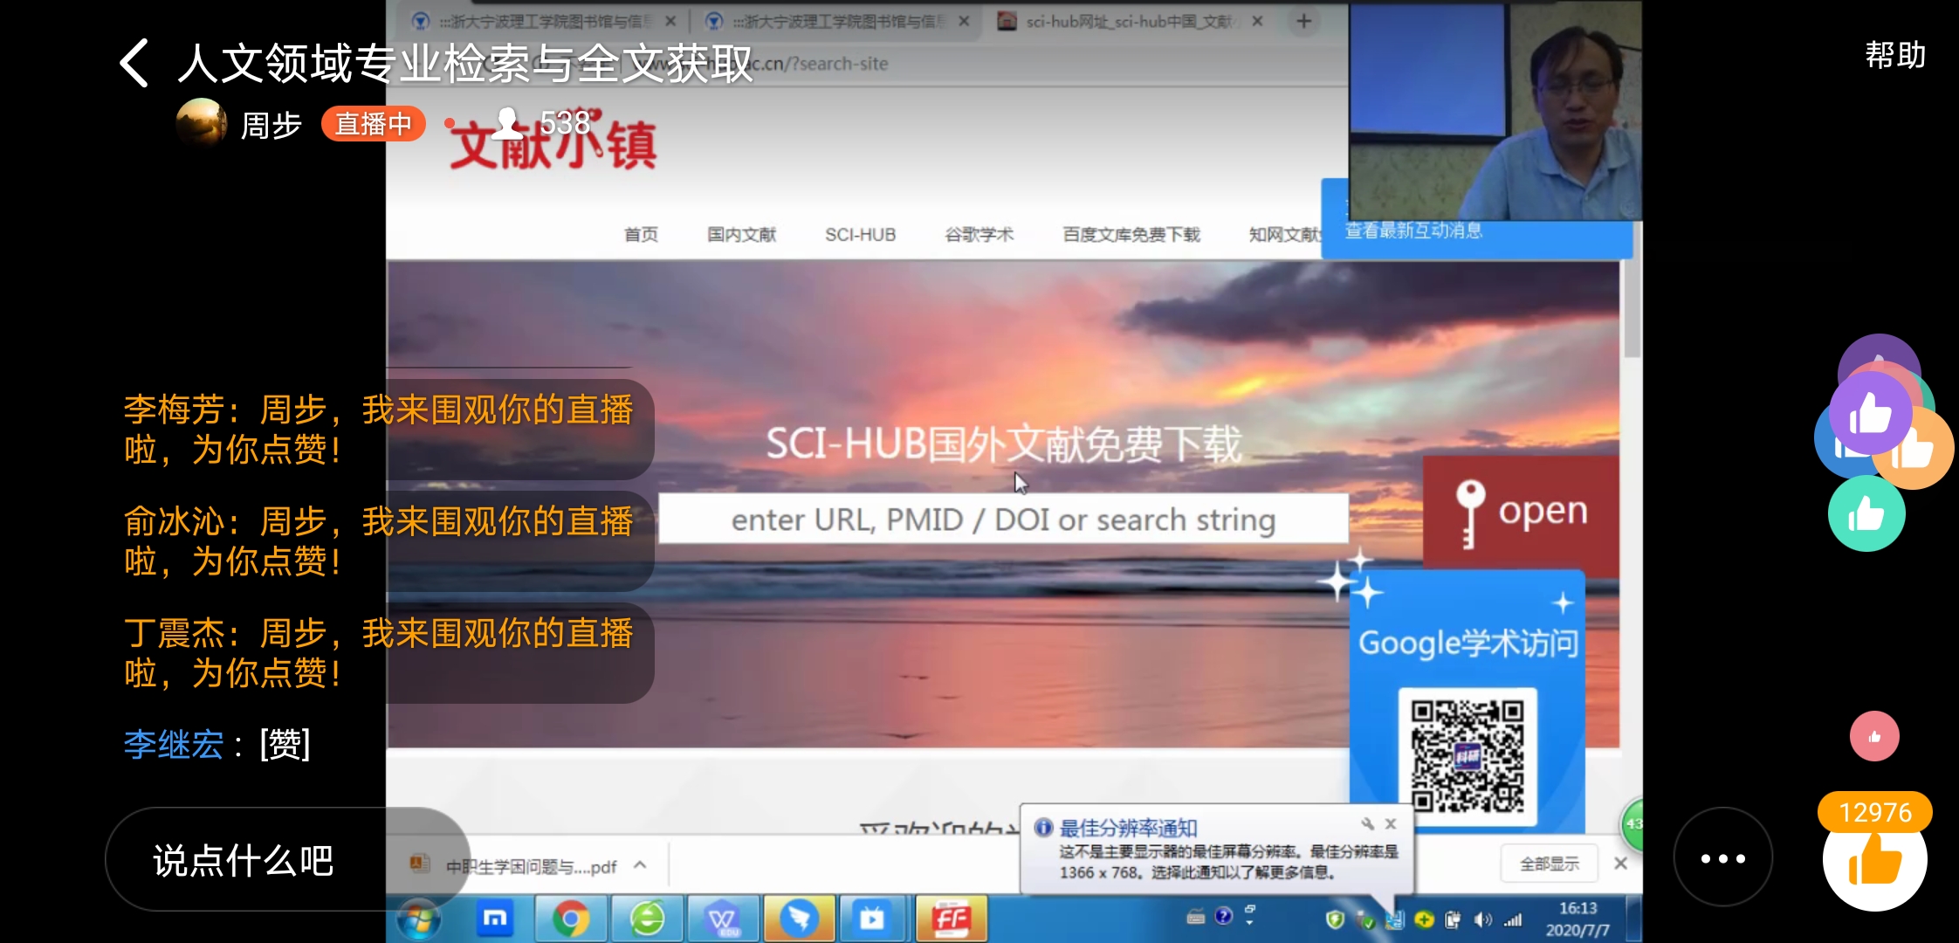This screenshot has width=1959, height=943.
Task: Click the green browser icon in the taskbar
Action: click(x=647, y=919)
